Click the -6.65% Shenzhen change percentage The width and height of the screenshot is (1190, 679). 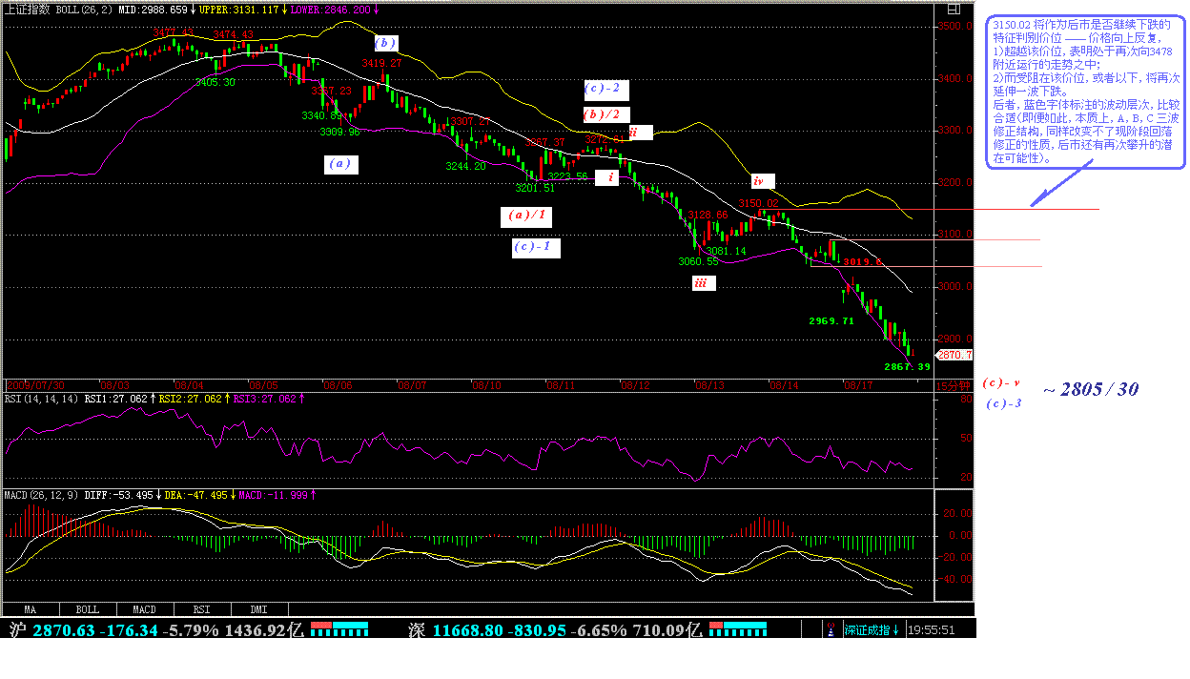click(599, 630)
